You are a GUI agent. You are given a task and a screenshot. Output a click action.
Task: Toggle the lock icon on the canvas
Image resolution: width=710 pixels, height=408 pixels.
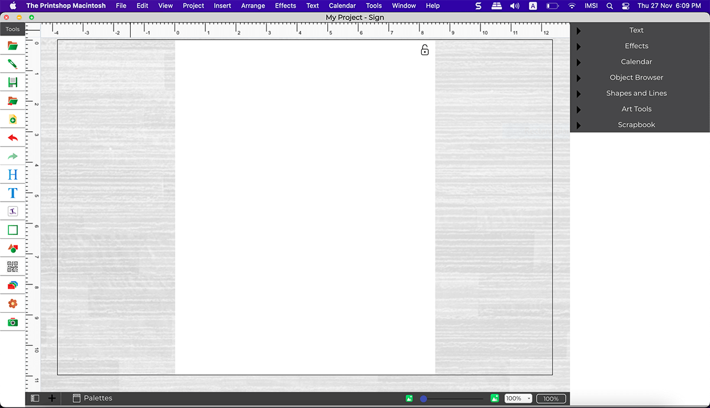click(425, 50)
